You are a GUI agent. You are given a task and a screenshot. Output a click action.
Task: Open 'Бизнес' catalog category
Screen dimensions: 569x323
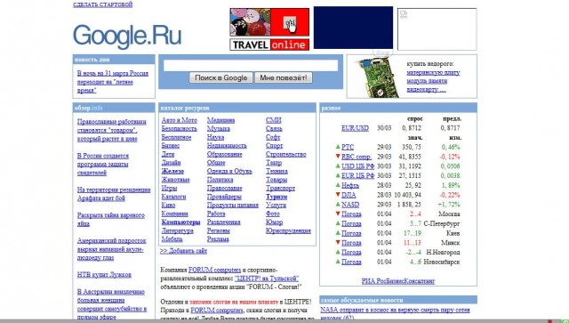click(x=170, y=146)
